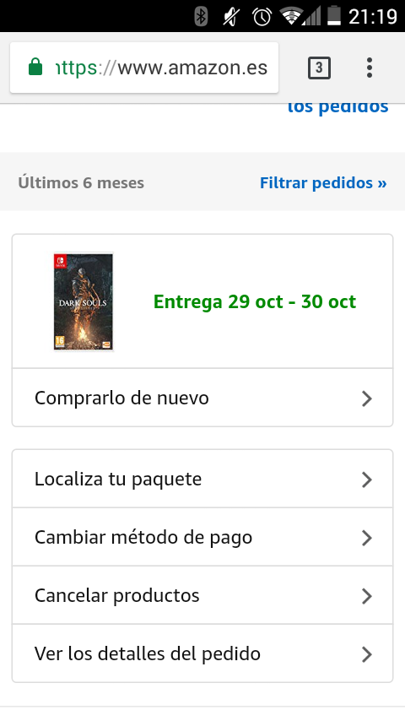The image size is (405, 721).
Task: Tap the Wi-Fi signal status icon
Action: [x=290, y=17]
